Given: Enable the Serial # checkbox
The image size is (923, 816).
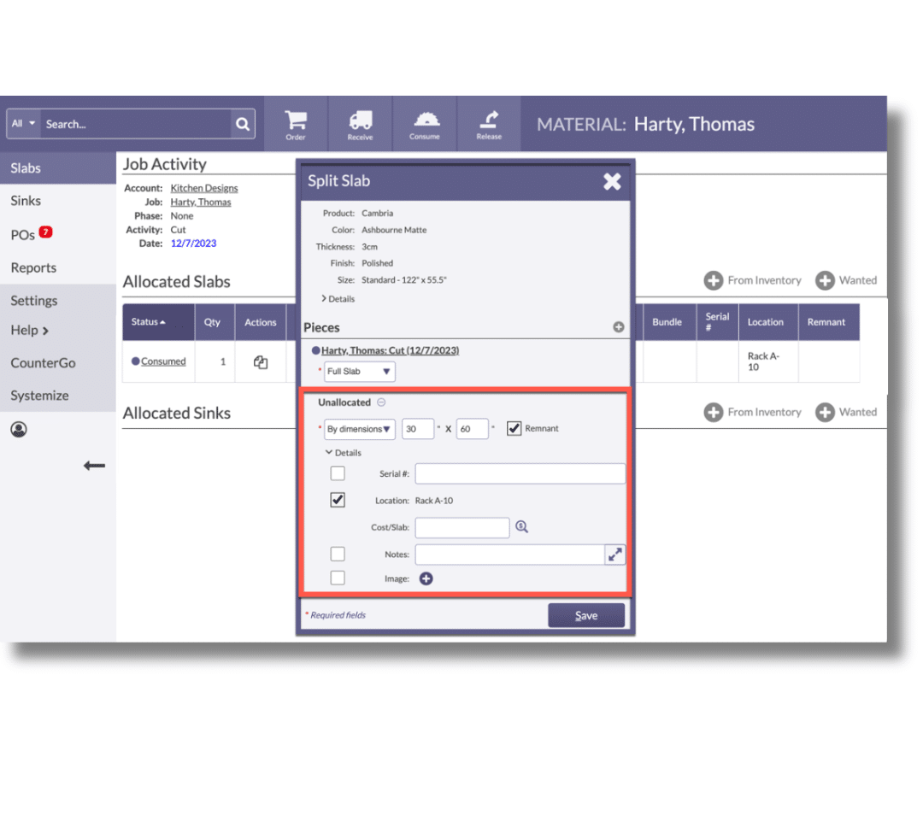Looking at the screenshot, I should [x=338, y=473].
